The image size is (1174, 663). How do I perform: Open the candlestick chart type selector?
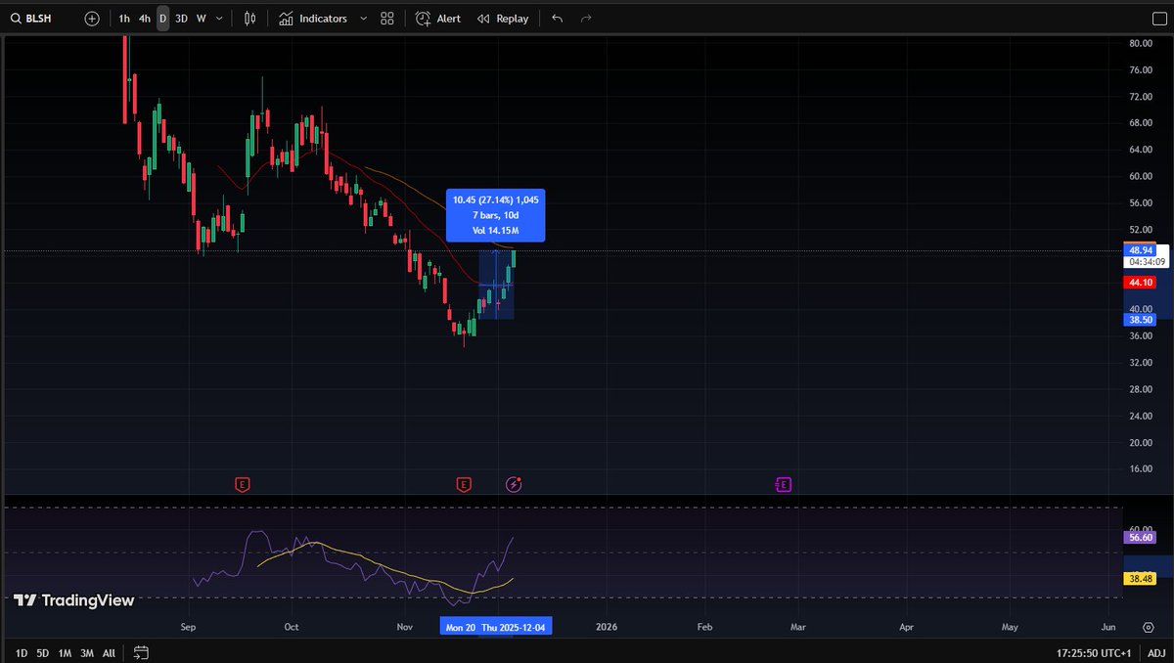point(250,19)
